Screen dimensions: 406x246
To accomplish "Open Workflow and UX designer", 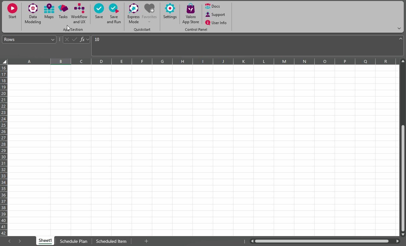I will 79,9.
